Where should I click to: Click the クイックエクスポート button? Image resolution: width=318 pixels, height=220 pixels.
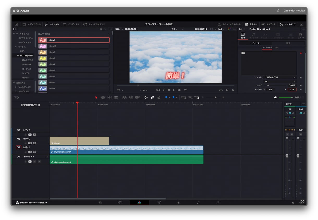coord(229,24)
